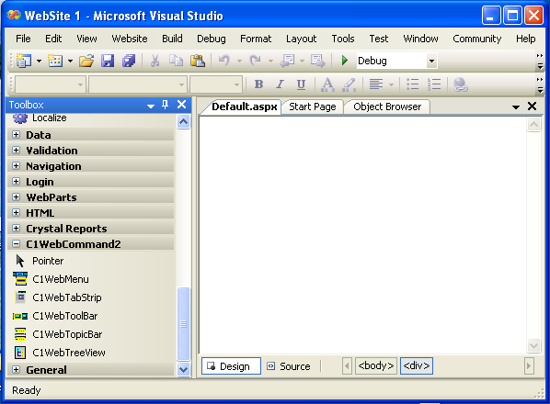Screen dimensions: 550x404
Task: Click the bulleted list icon
Action: pyautogui.click(x=412, y=84)
